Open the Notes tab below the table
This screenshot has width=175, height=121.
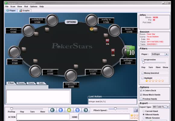pos(21,83)
